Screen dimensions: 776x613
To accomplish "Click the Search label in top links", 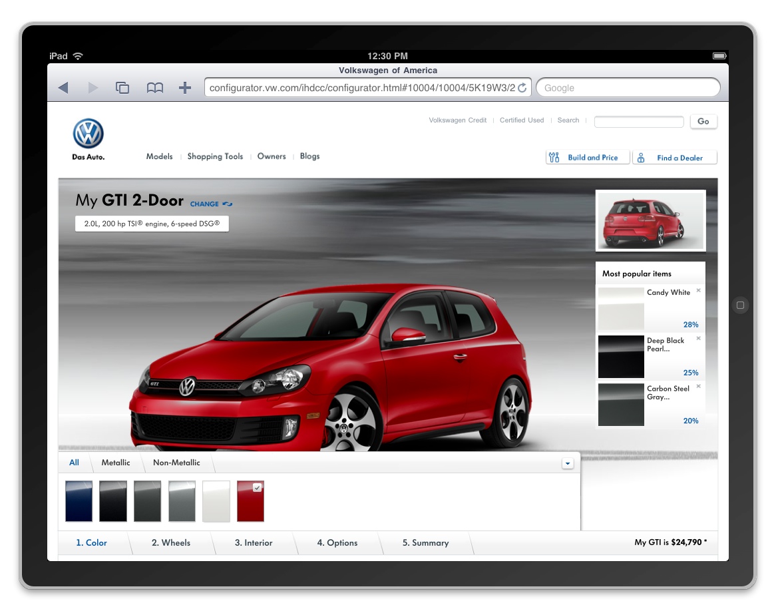I will tap(568, 120).
